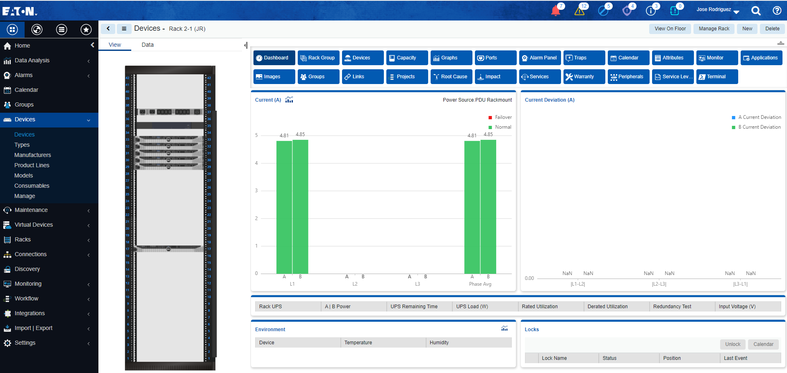Click the favorites star icon in sidebar
Screen dimensions: 787x373
coord(86,30)
